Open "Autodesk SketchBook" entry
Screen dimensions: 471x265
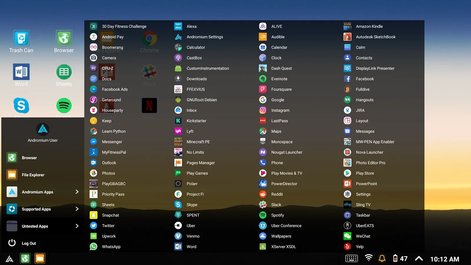[370, 37]
